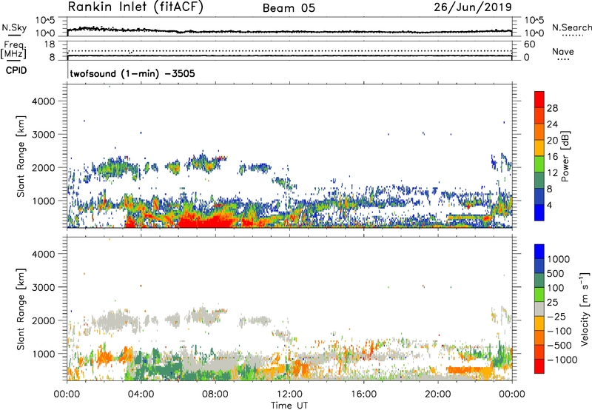
Task: Click the 3000 tick on power panel axis
Action: coord(44,135)
